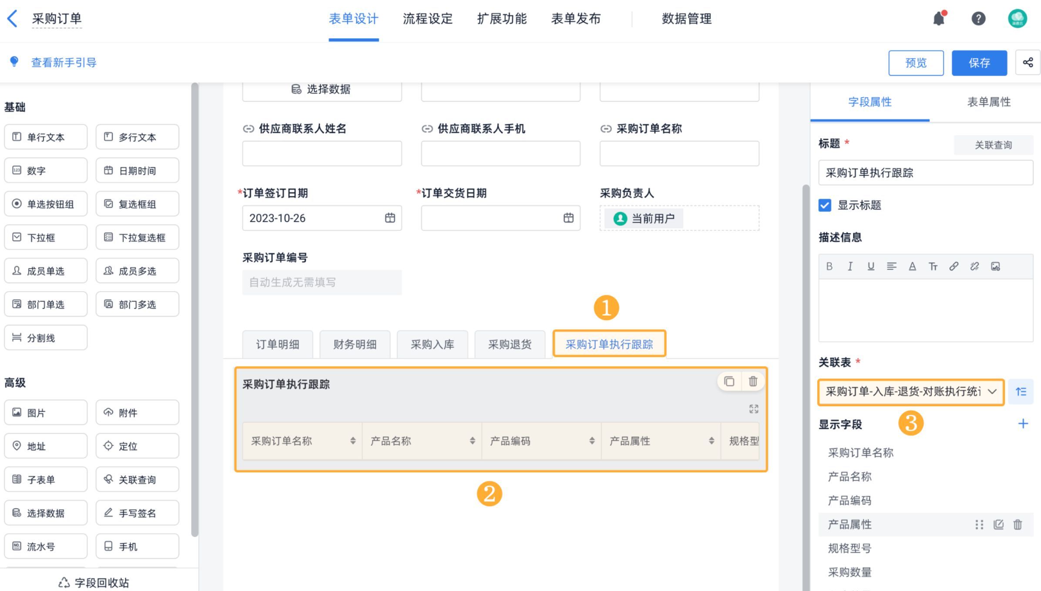Open the 订单交货日期 date picker
The image size is (1041, 591).
coord(568,218)
